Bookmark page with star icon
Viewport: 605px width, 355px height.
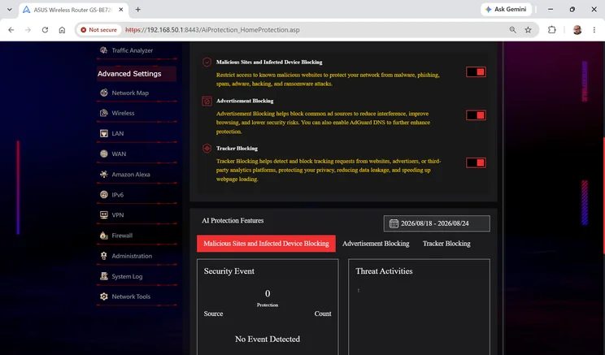[529, 30]
